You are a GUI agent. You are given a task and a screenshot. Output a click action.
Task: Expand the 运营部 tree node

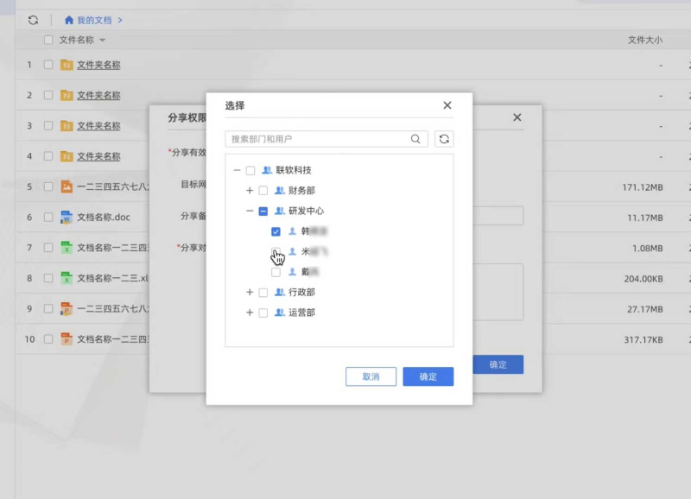[250, 313]
